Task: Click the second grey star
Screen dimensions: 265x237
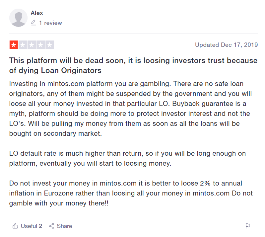Action: (x=23, y=45)
